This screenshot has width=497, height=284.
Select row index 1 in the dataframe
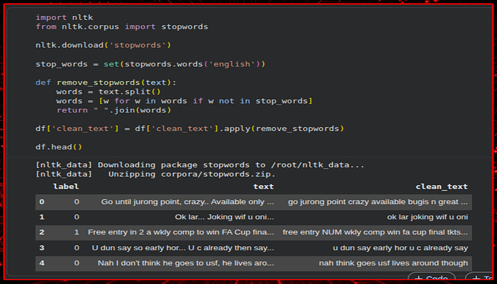click(42, 217)
